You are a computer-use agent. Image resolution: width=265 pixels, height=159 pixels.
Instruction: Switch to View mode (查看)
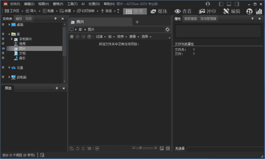click(183, 11)
